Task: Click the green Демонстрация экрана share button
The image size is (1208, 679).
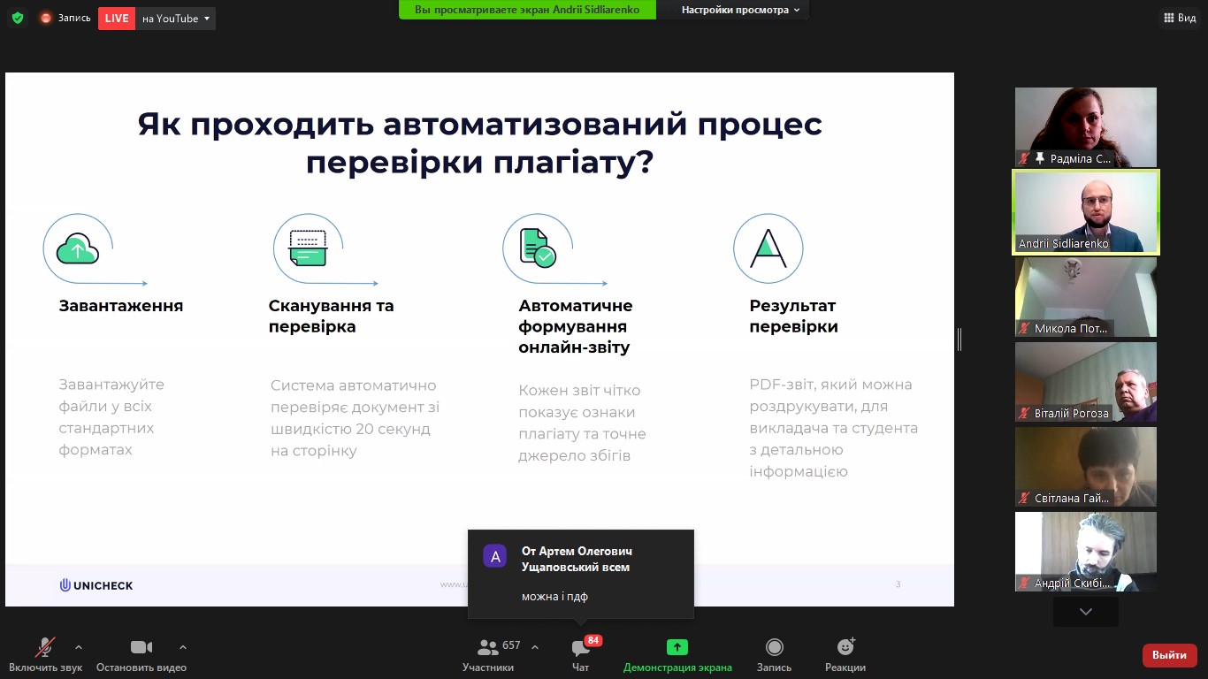Action: pos(677,655)
